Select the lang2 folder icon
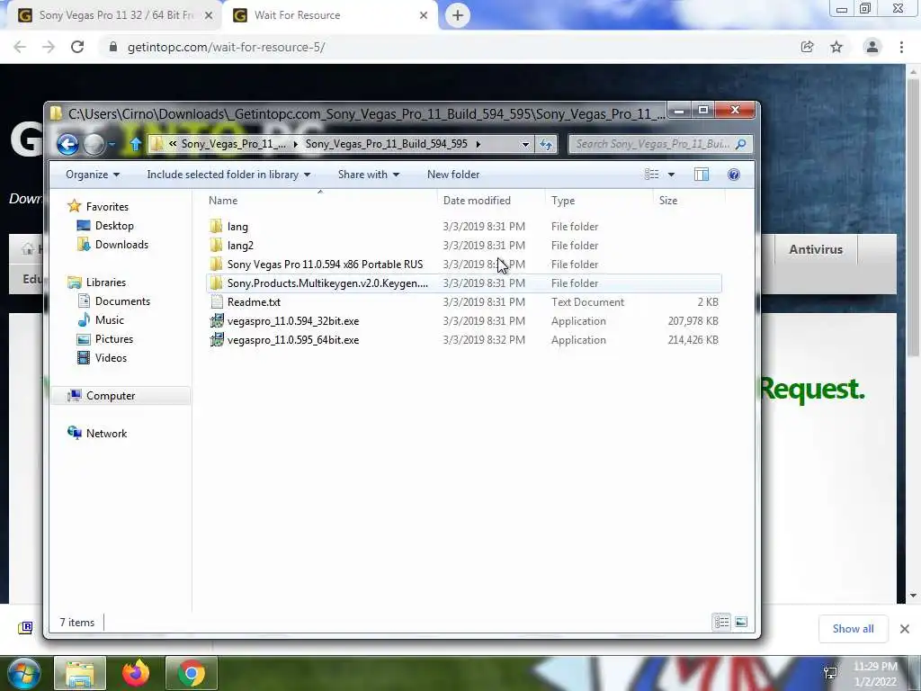 pos(217,246)
